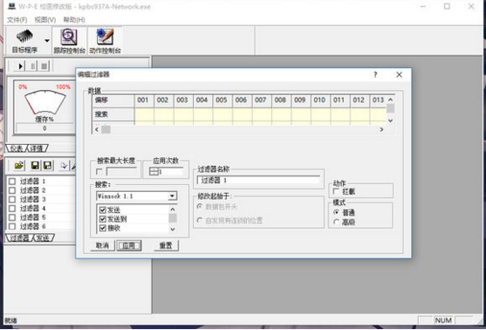Switch to the 详情 tab

click(x=37, y=148)
